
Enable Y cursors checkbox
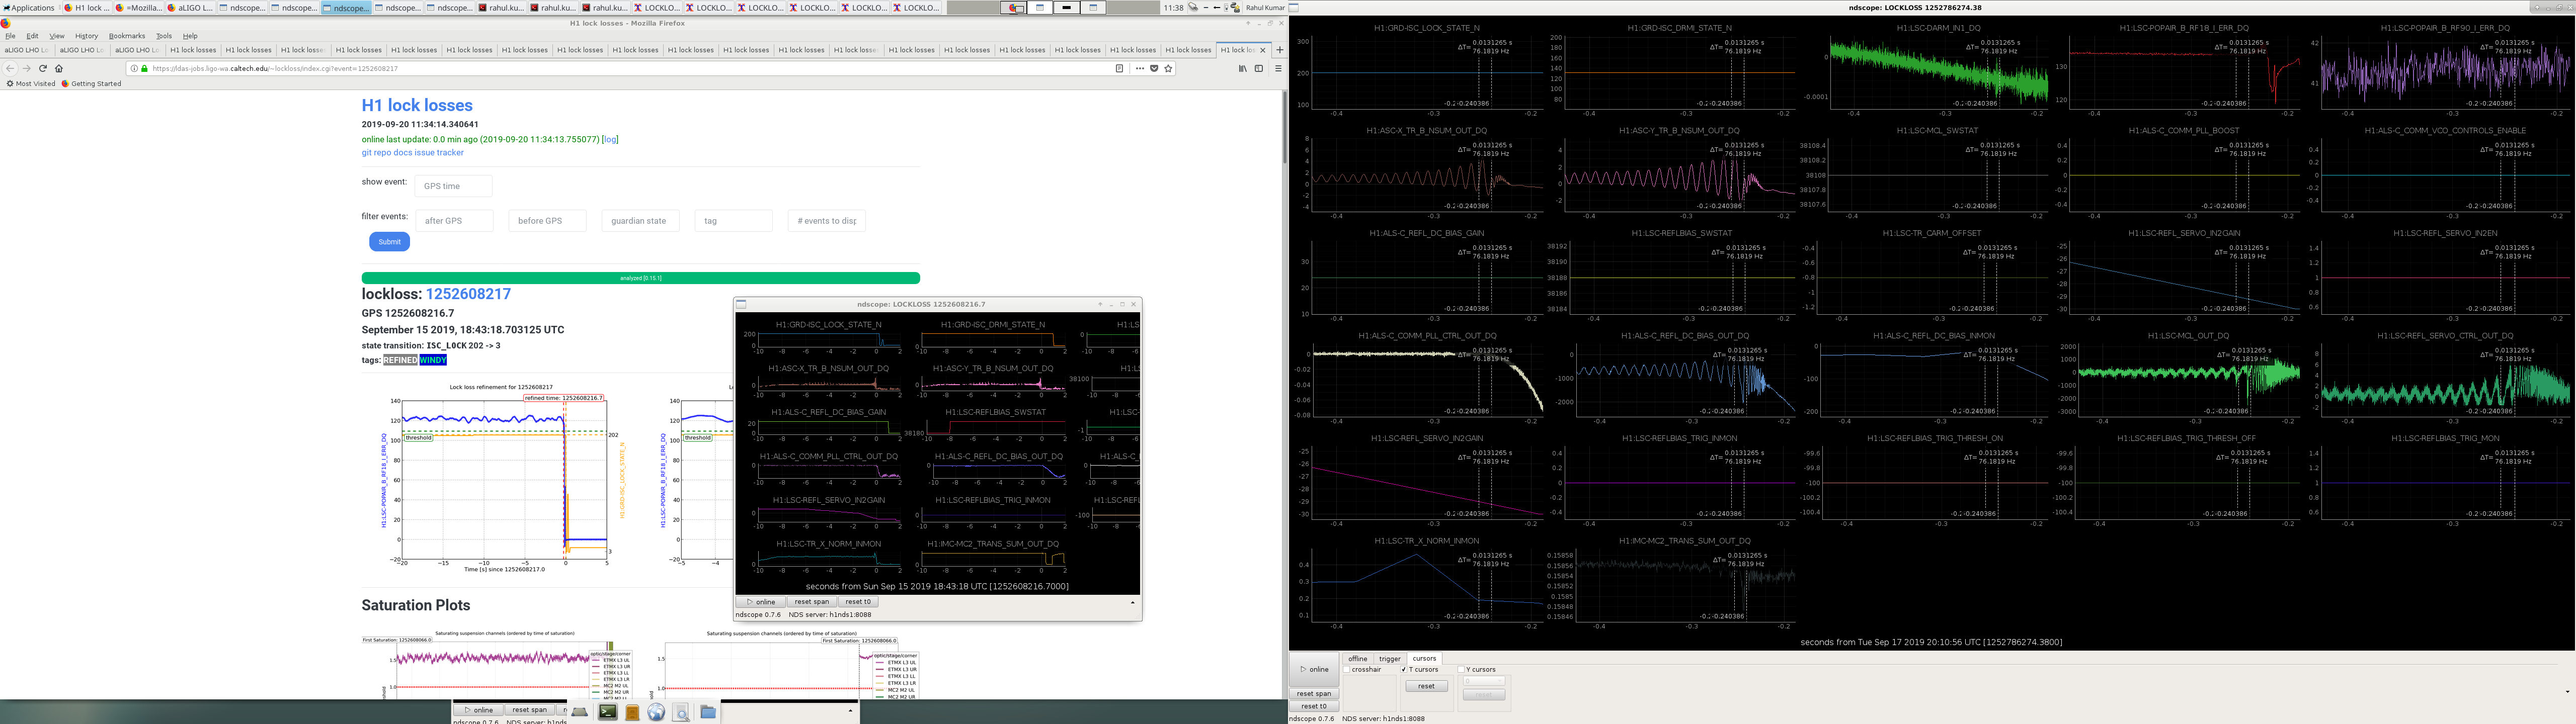pos(1461,670)
